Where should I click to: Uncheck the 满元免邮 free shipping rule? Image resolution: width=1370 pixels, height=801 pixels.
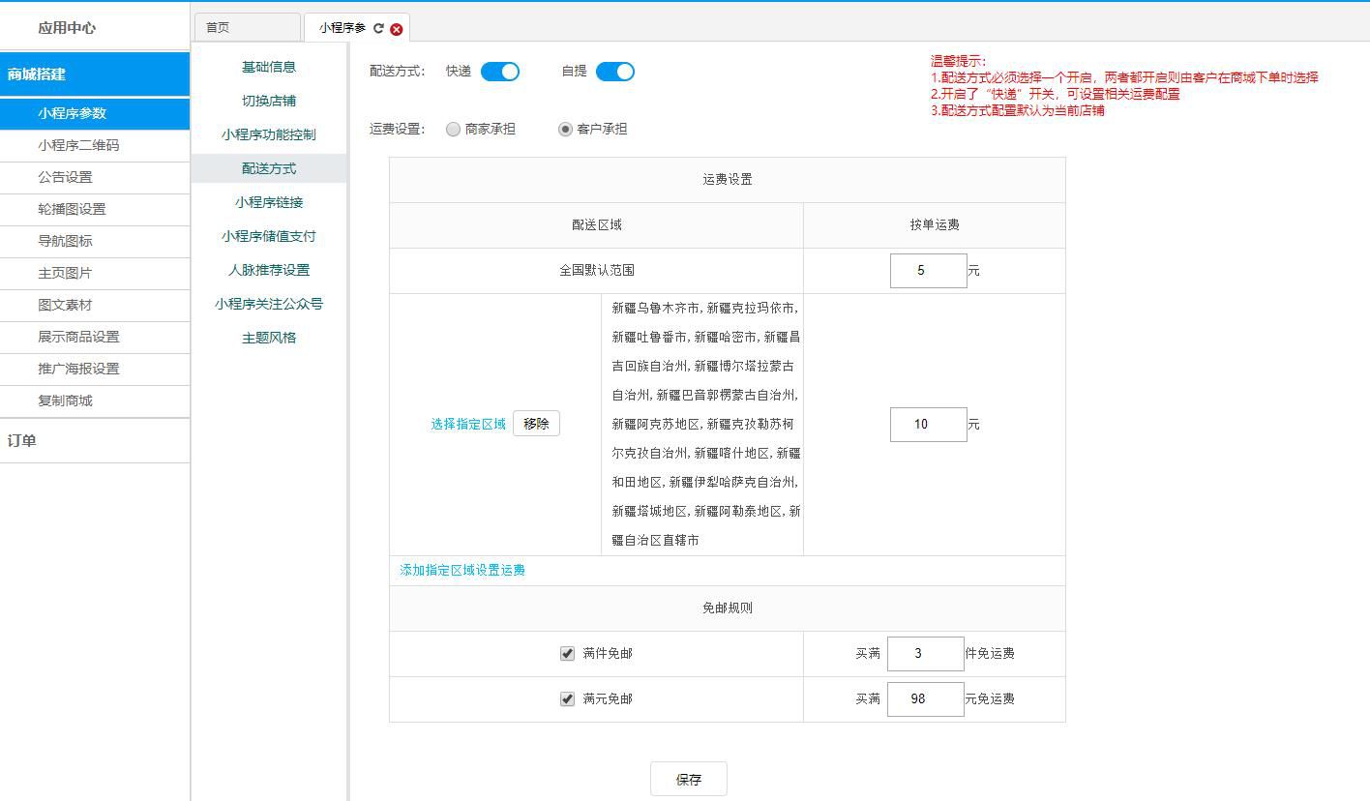click(567, 698)
